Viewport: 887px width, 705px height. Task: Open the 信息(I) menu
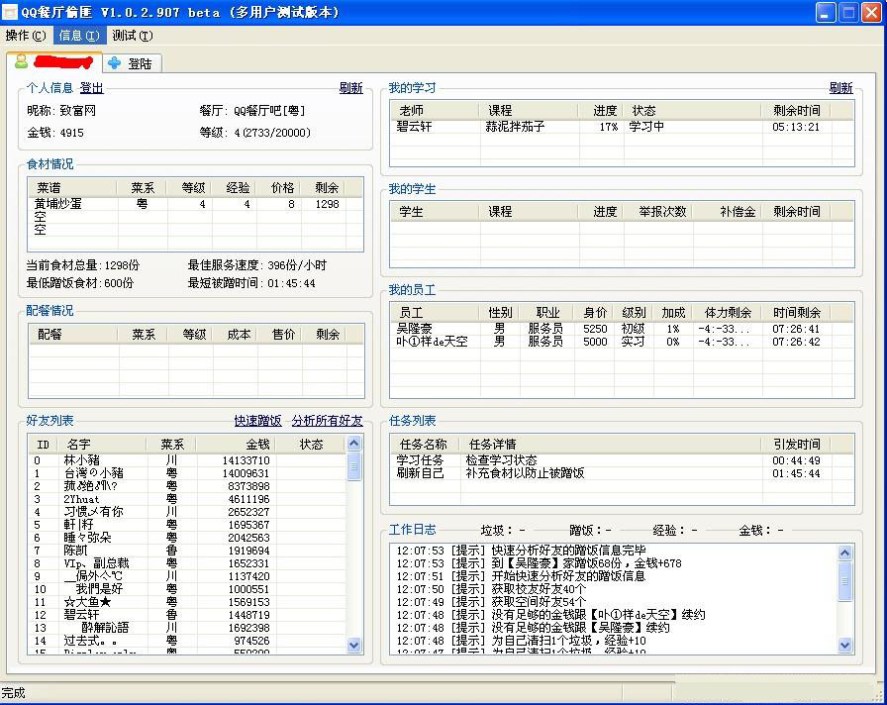point(79,36)
